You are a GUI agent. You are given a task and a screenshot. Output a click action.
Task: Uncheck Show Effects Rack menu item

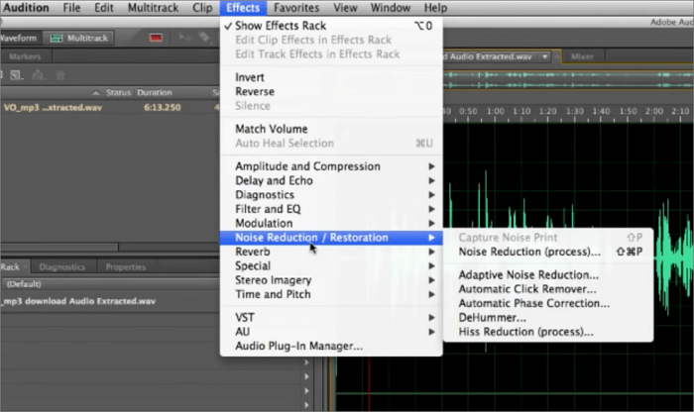coord(281,26)
